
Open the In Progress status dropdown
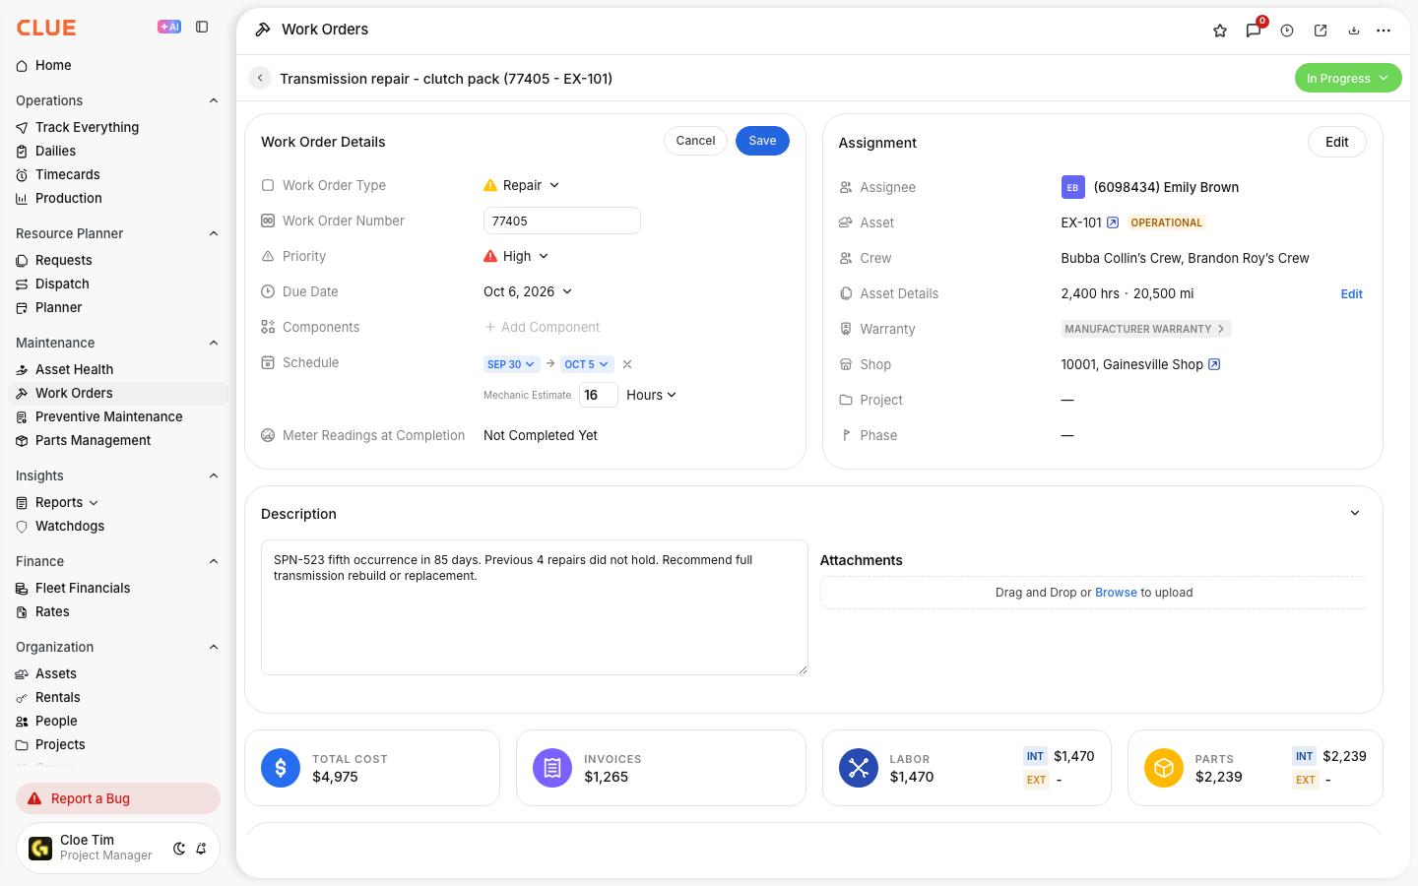[1348, 78]
